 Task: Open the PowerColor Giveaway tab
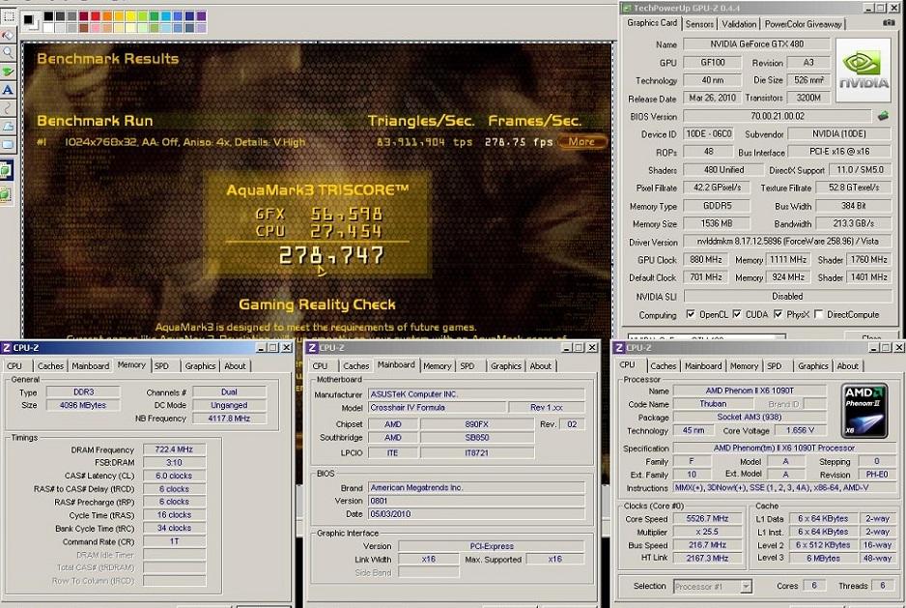point(803,24)
